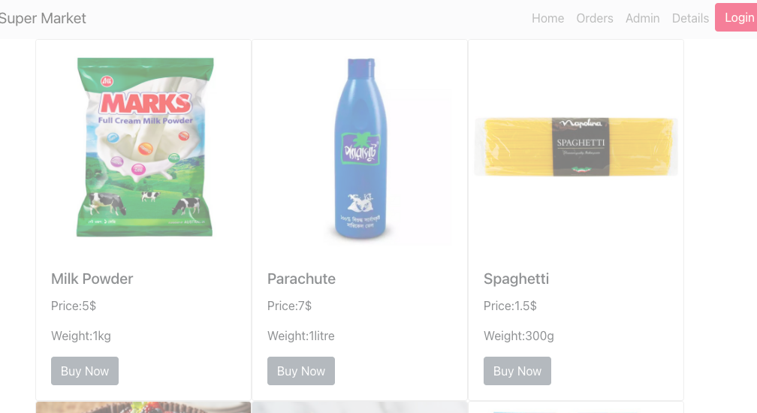Buy Now for Milk Powder

[x=84, y=371]
